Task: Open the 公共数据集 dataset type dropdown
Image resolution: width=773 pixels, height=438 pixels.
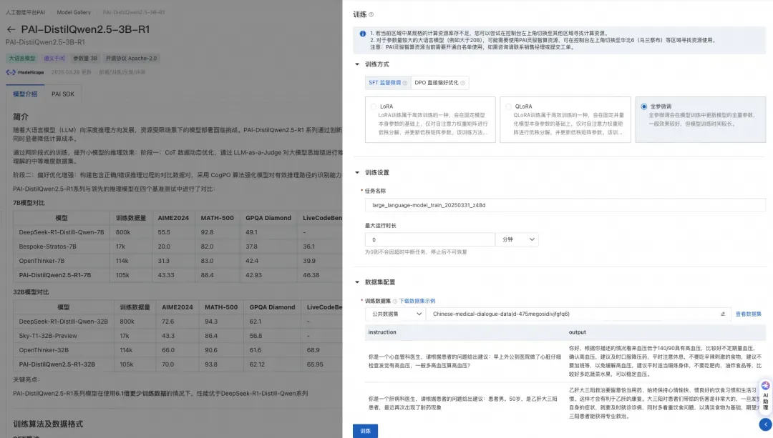Action: (x=396, y=314)
